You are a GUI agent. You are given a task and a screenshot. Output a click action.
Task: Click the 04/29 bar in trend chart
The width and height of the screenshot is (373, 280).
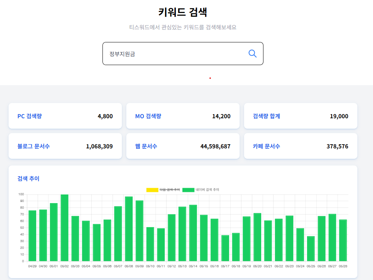(x=32, y=236)
